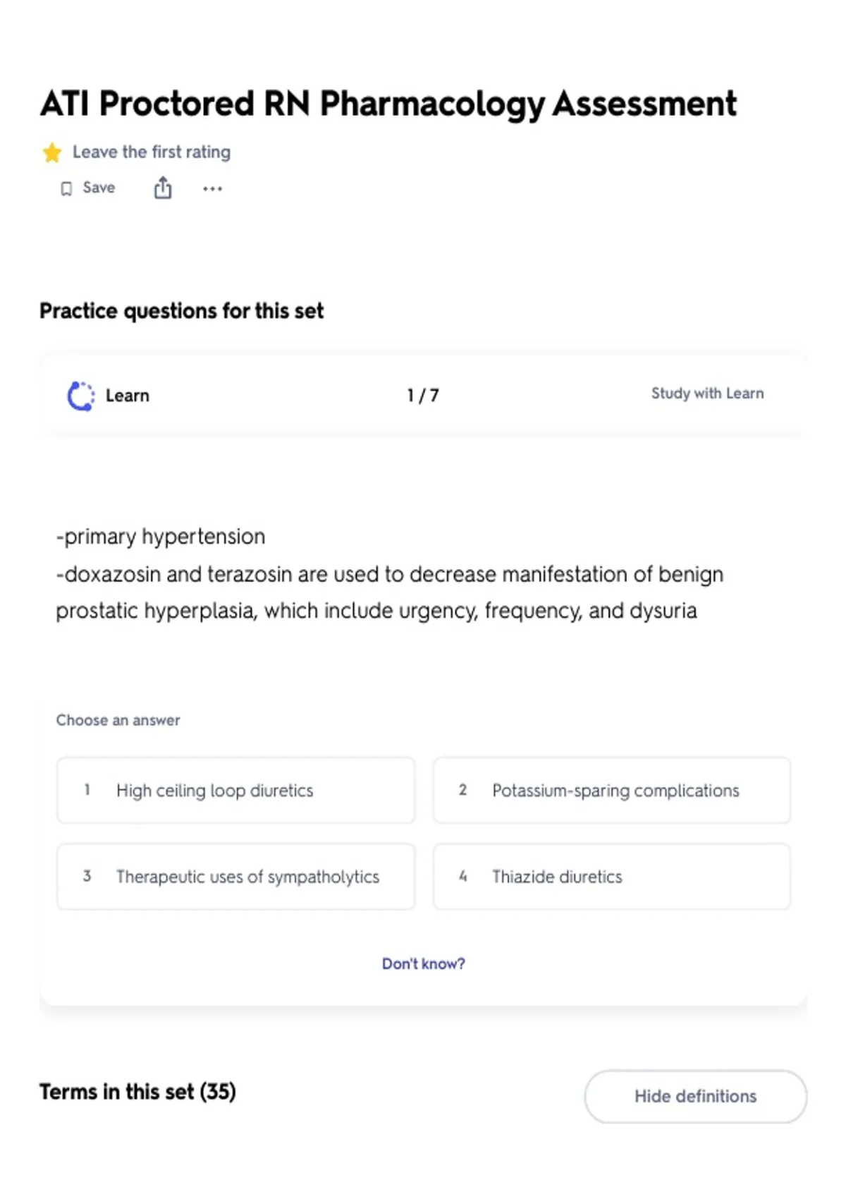The height and width of the screenshot is (1199, 846).
Task: Click Leave the first rating link
Action: point(152,152)
